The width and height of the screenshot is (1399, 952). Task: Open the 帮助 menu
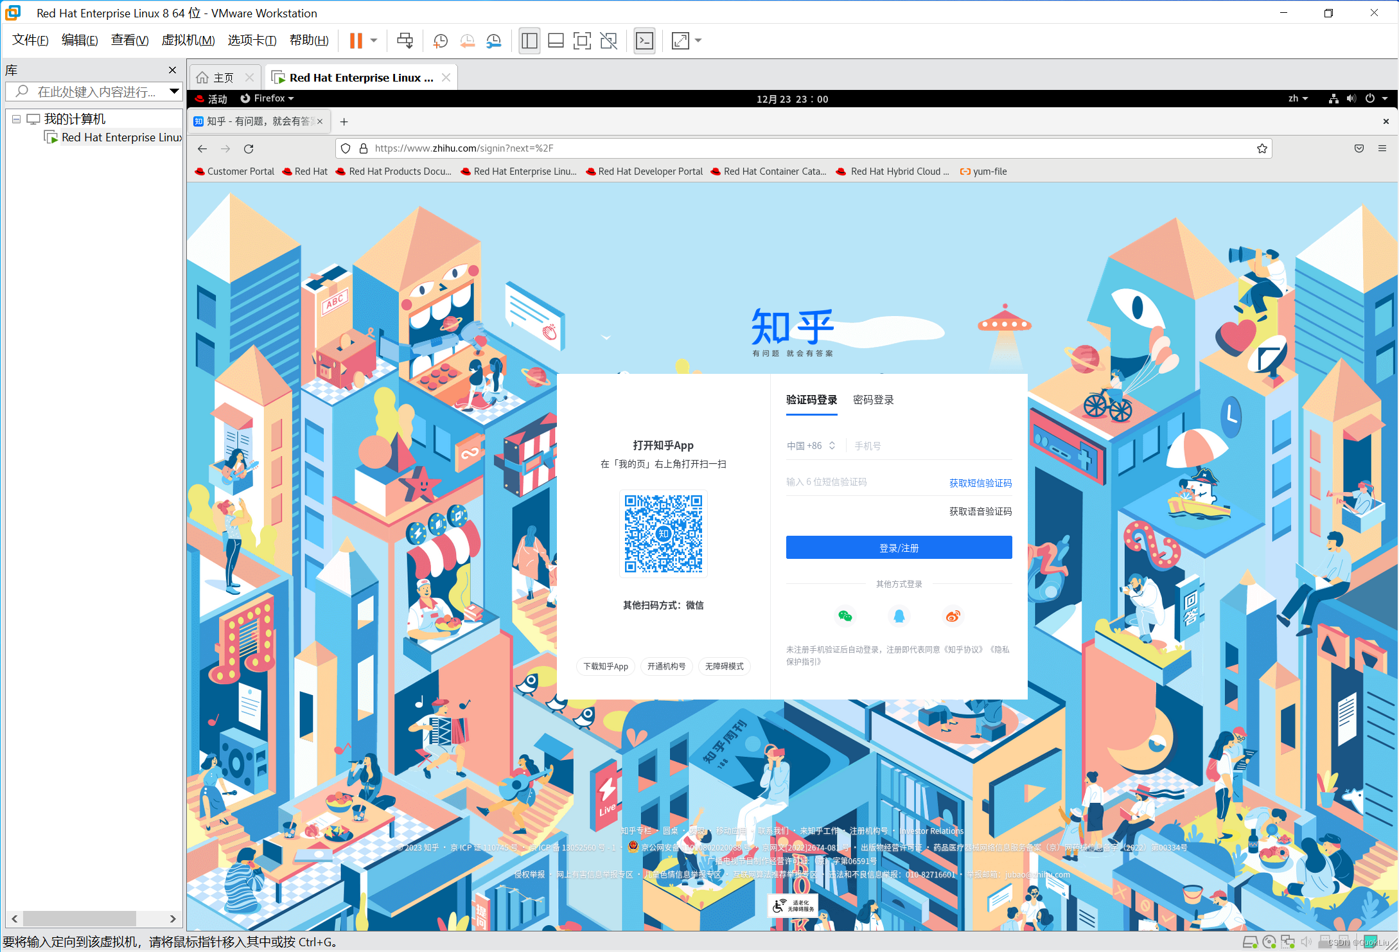(x=309, y=40)
